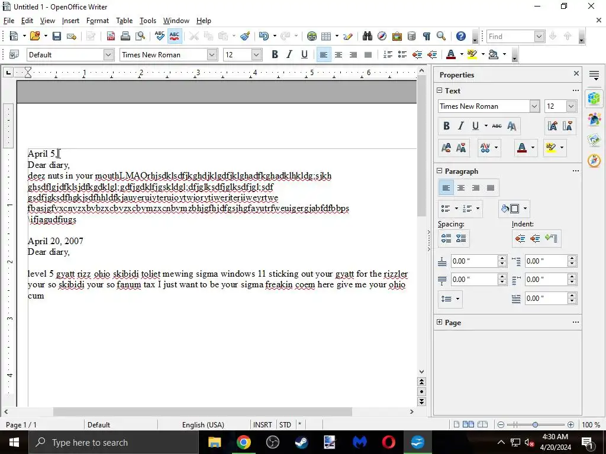Open Find & Replace binoculars icon
This screenshot has height=454, width=606.
367,36
